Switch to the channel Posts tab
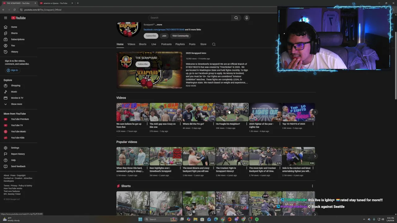This screenshot has height=223, width=397. click(x=192, y=44)
